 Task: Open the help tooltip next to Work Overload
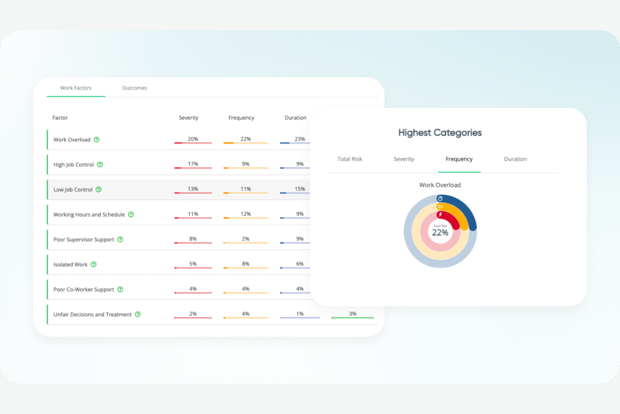[97, 140]
